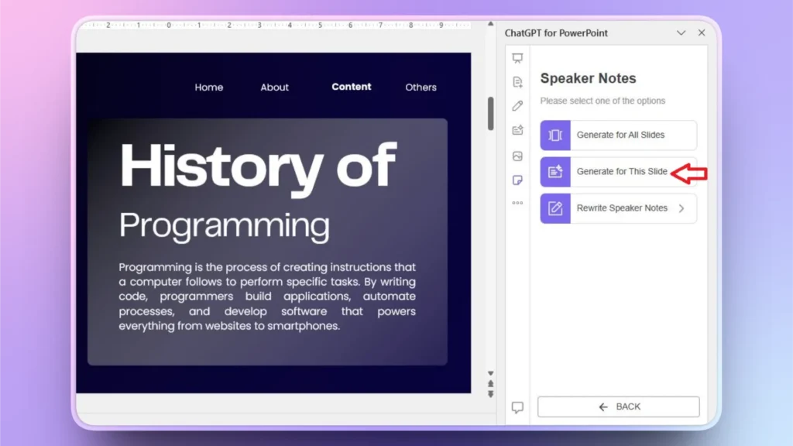Click the BACK button
The width and height of the screenshot is (793, 446).
click(618, 406)
